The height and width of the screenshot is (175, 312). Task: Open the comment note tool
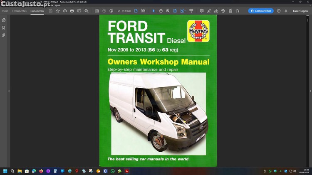tap(202, 11)
